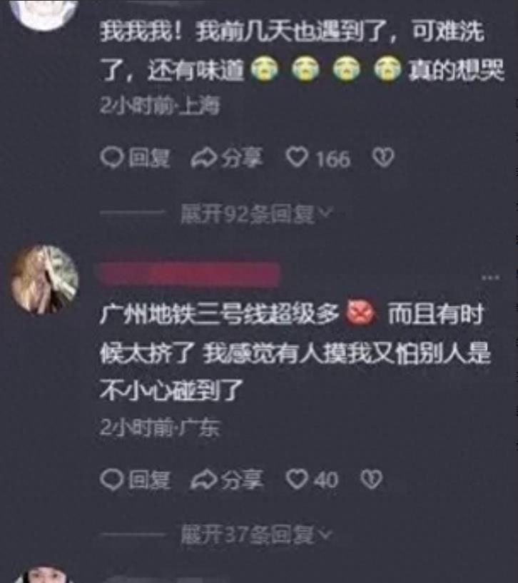Screen dimensions: 518x583
Task: Click the chevron beside 展开37条回复
Action: pyautogui.click(x=325, y=534)
